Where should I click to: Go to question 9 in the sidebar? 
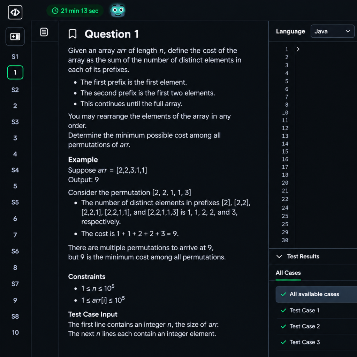tap(15, 300)
